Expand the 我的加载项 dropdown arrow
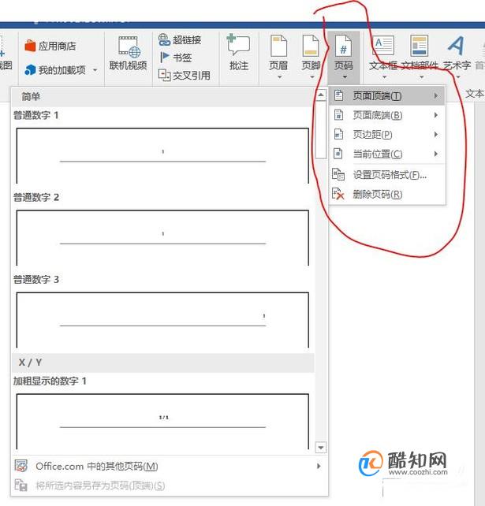 (95, 69)
